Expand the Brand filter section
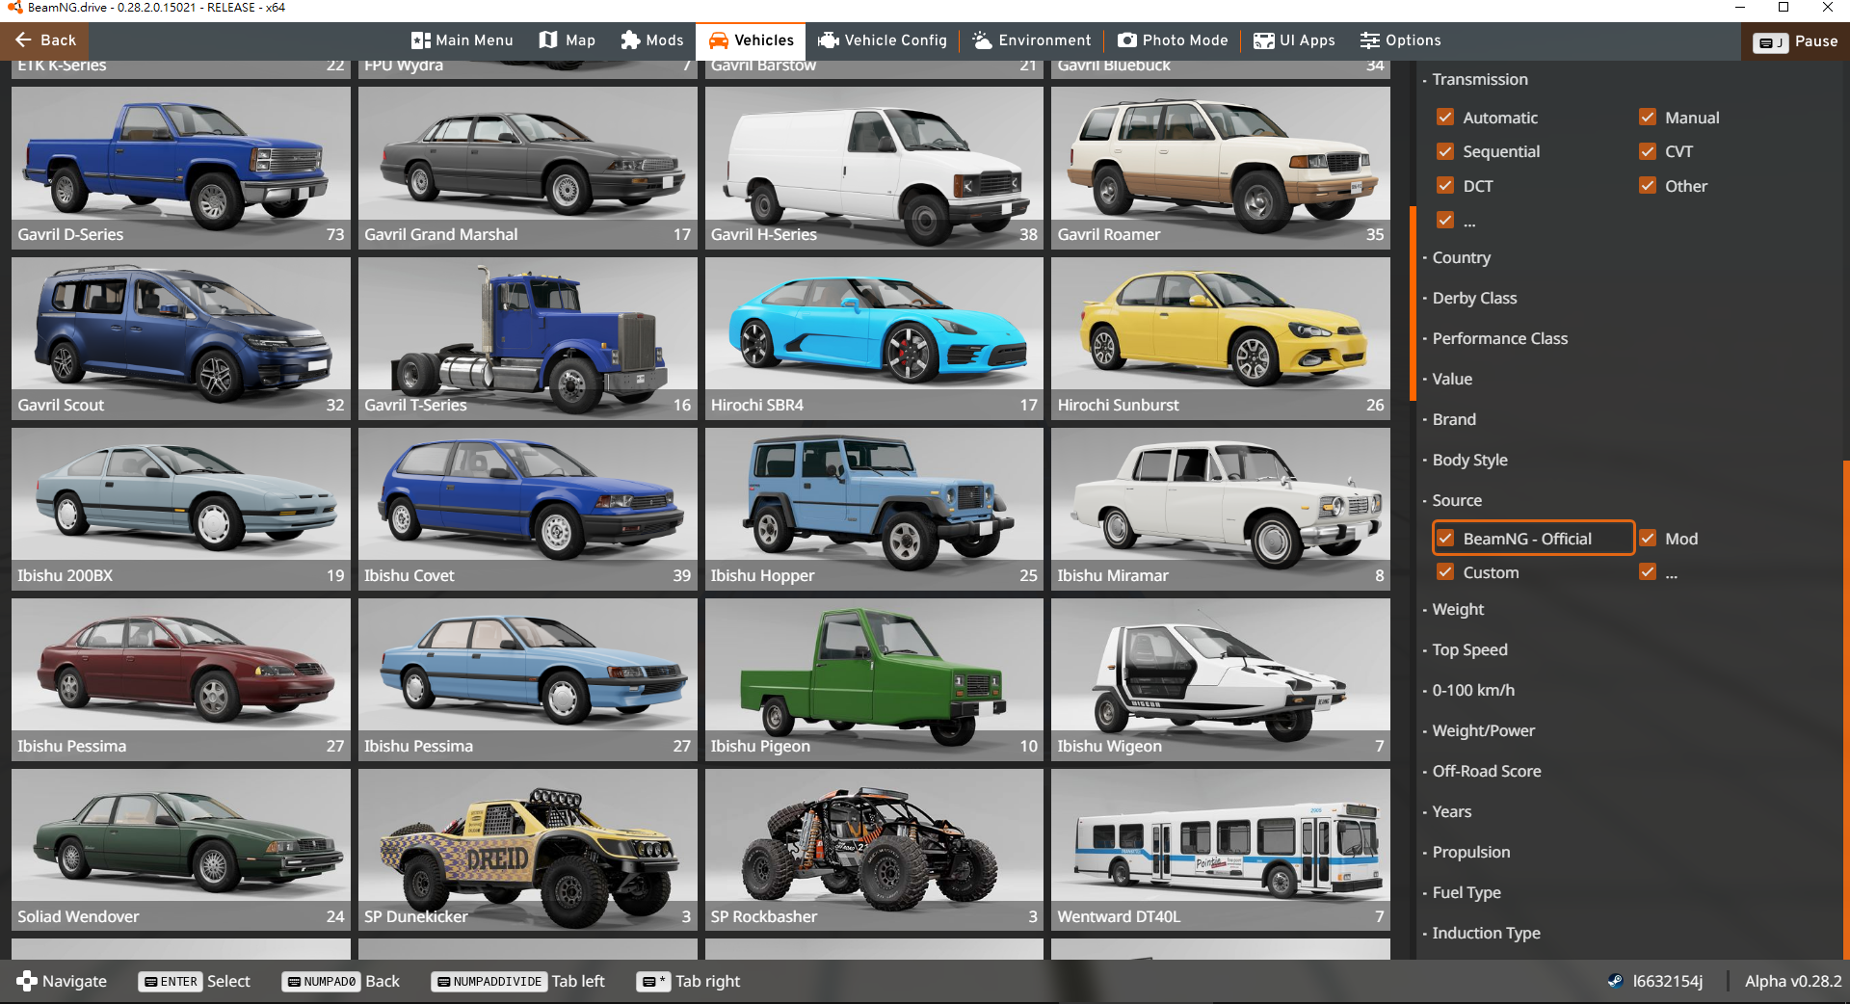Screen dimensions: 1850x1004 [1453, 419]
